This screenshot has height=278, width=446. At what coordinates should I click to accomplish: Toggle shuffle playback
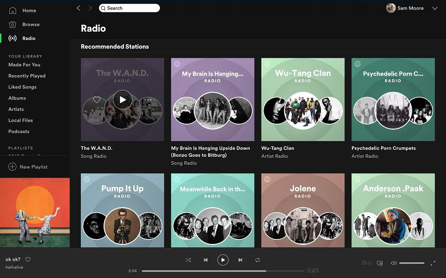(188, 260)
